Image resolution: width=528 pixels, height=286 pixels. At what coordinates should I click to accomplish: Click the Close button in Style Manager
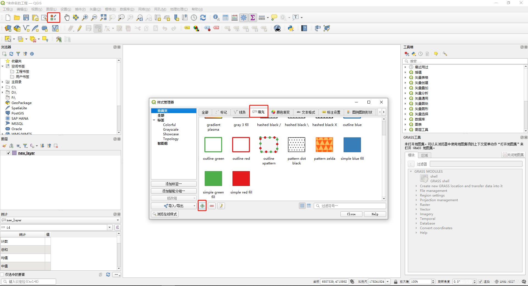click(x=351, y=214)
